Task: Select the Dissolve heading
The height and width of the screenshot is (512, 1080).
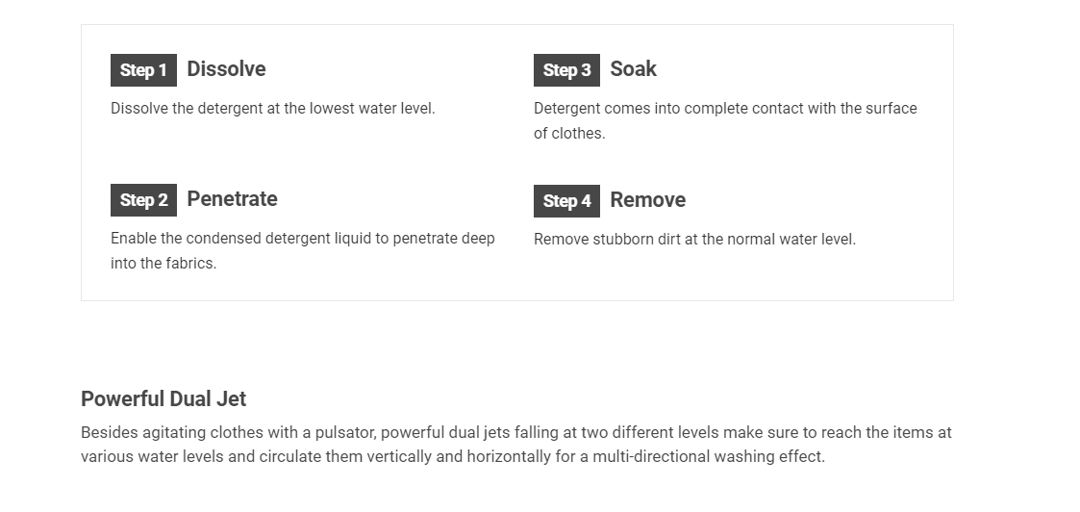Action: pyautogui.click(x=226, y=69)
